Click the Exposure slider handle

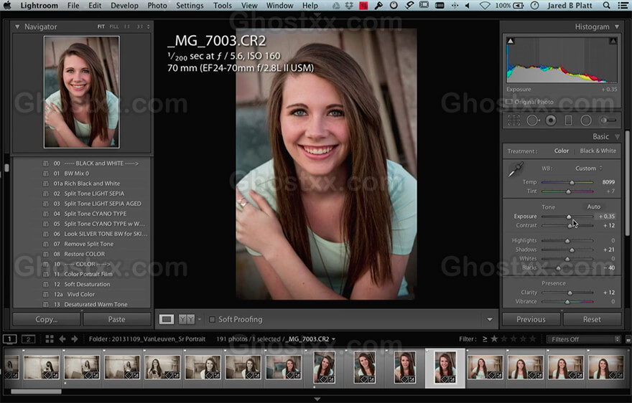pos(569,217)
